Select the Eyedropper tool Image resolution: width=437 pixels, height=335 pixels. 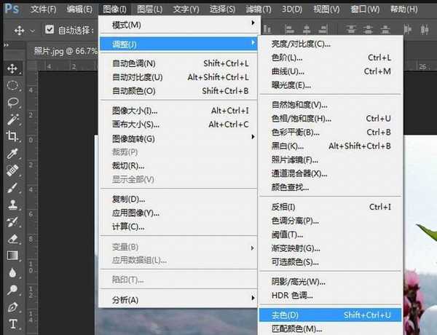[x=12, y=154]
